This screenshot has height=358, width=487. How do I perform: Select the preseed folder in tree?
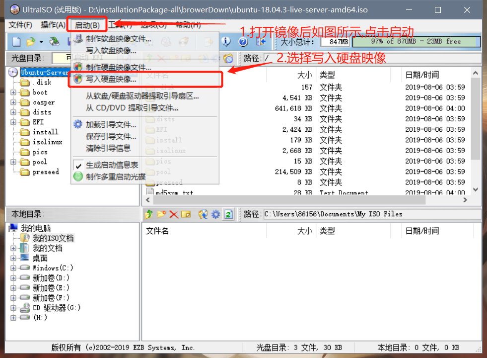tap(46, 172)
